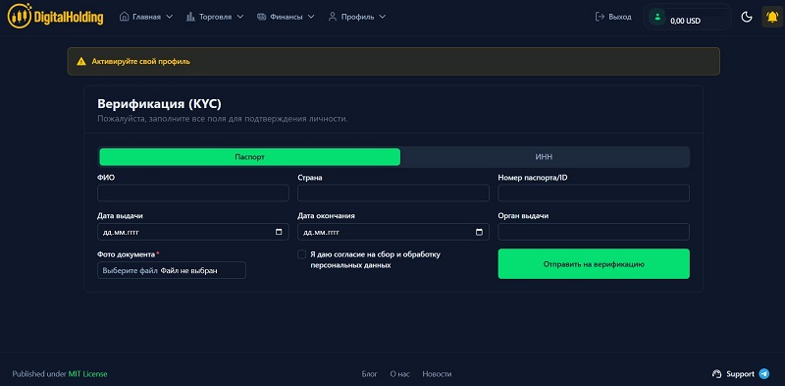Open the Дата выдачи calendar picker icon
Screen dimensions: 785x386
279,232
